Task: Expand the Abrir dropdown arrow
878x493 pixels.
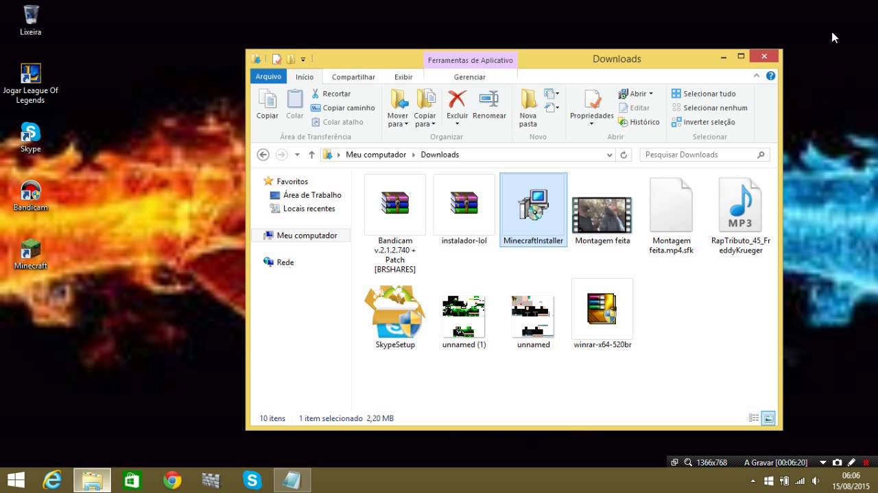Action: click(x=651, y=94)
